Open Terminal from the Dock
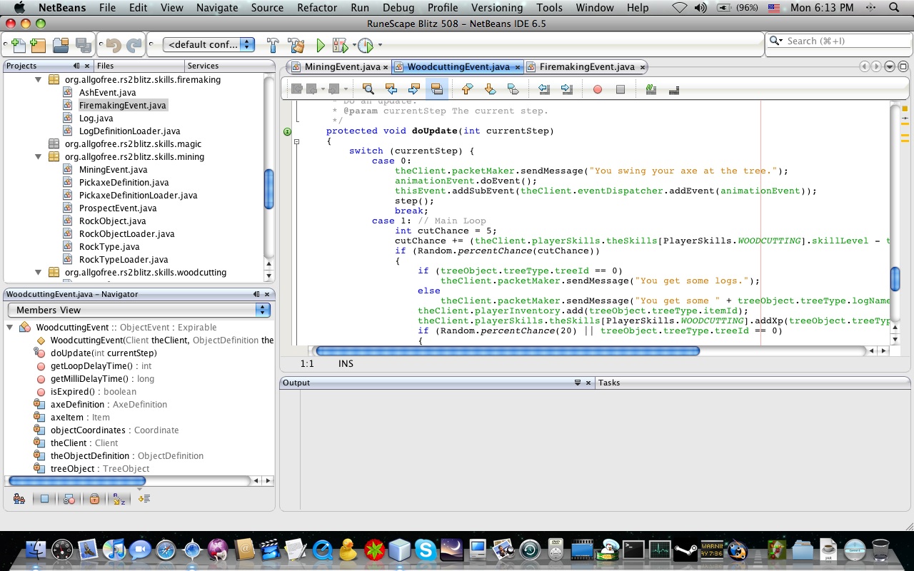This screenshot has width=914, height=571. [x=633, y=550]
